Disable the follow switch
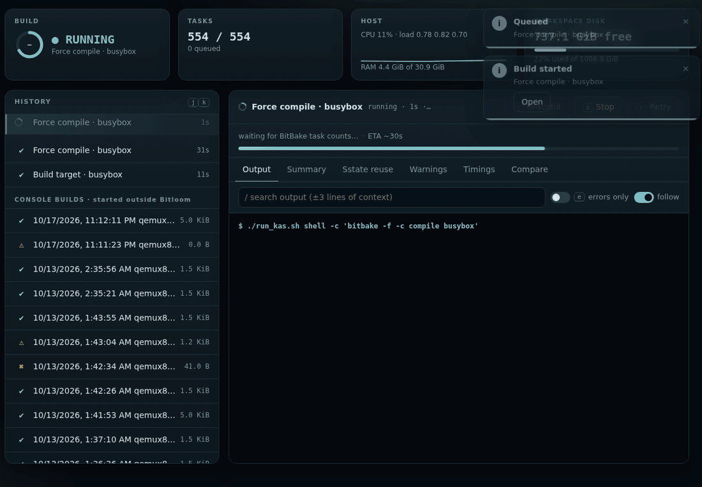This screenshot has height=487, width=702. (x=644, y=197)
